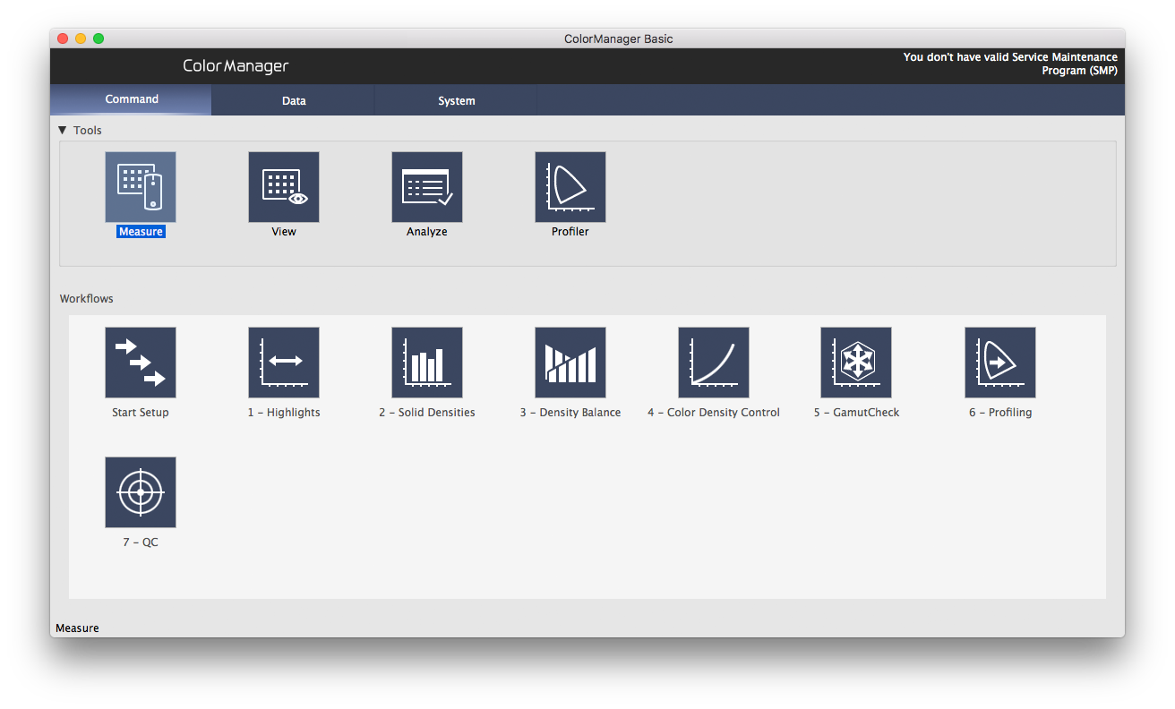Open the 5 – GamutCheck workflow icon
Screen dimensions: 1175x709
[856, 363]
